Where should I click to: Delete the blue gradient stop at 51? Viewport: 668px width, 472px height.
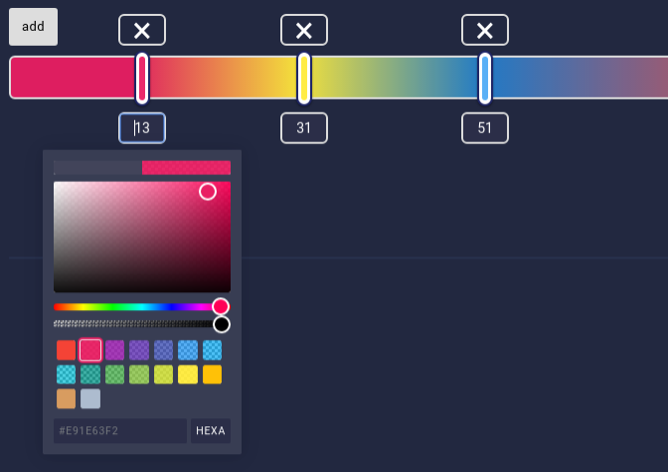coord(485,30)
